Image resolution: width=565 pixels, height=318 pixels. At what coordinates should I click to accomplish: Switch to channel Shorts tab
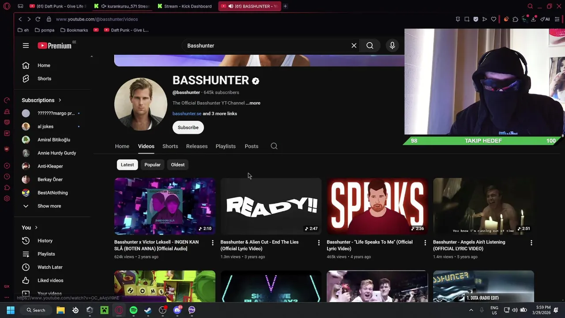(x=170, y=146)
